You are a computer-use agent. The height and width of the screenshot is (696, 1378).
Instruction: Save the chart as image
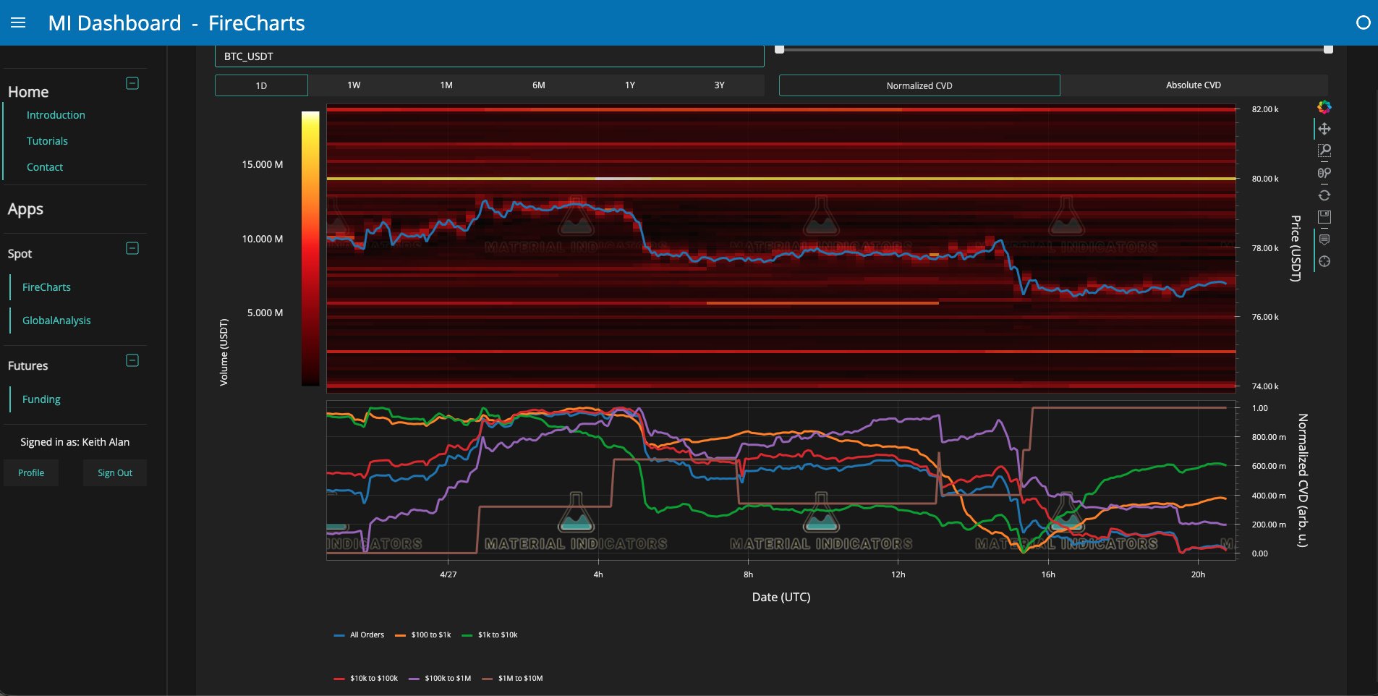click(1324, 217)
